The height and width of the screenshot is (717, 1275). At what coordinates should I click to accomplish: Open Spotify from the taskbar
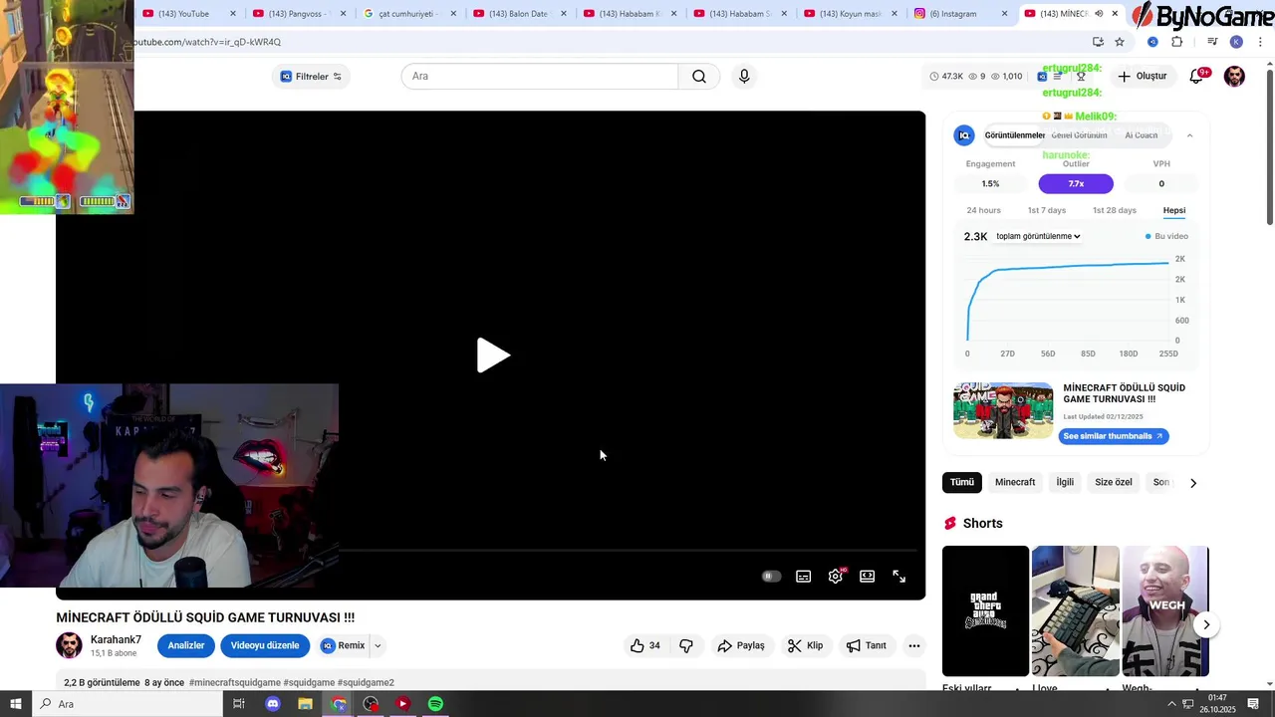pyautogui.click(x=435, y=704)
